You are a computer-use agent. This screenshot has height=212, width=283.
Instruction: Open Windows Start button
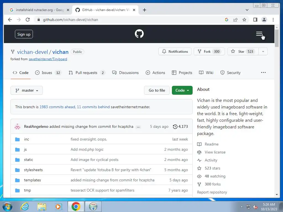click(x=7, y=206)
